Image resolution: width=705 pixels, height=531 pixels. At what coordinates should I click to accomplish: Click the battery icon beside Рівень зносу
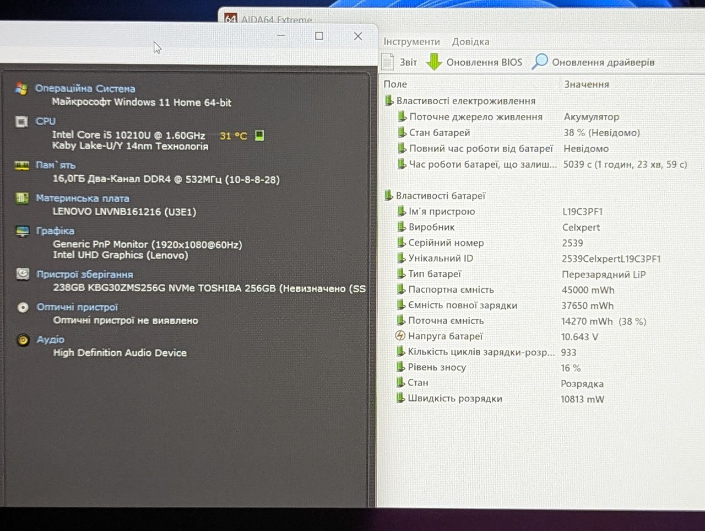pos(401,367)
